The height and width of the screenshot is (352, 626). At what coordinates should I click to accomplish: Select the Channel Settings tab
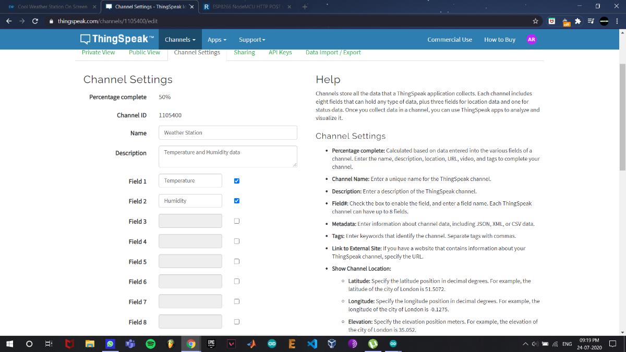click(197, 53)
